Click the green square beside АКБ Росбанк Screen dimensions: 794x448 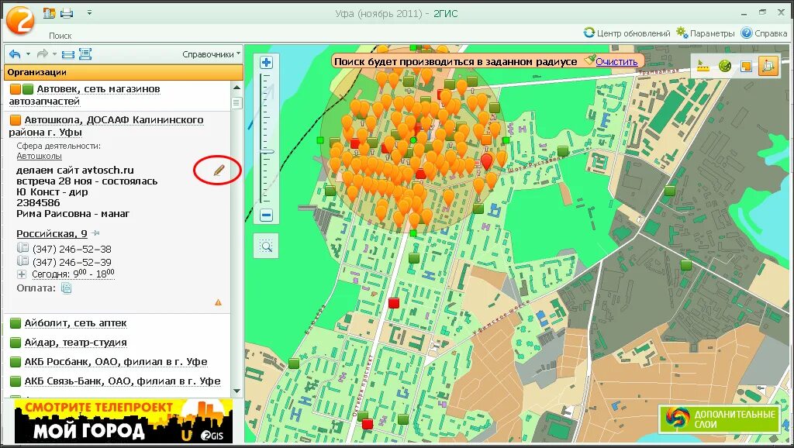[x=16, y=362]
